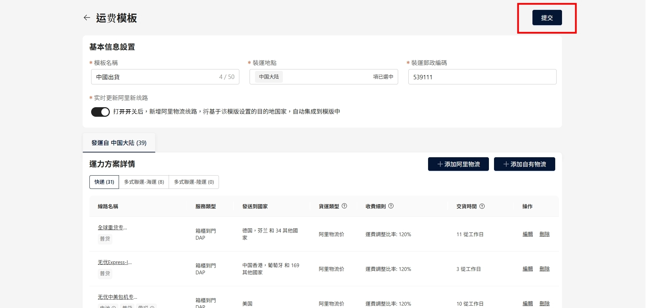
Task: Switch to the 多式聯運-陸運 (0) tab
Action: (x=194, y=182)
